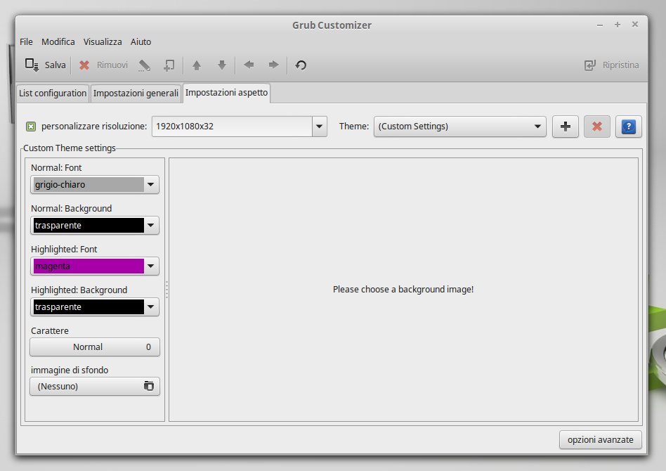Image resolution: width=666 pixels, height=471 pixels.
Task: Click the pane divider handle beside settings
Action: pos(167,290)
